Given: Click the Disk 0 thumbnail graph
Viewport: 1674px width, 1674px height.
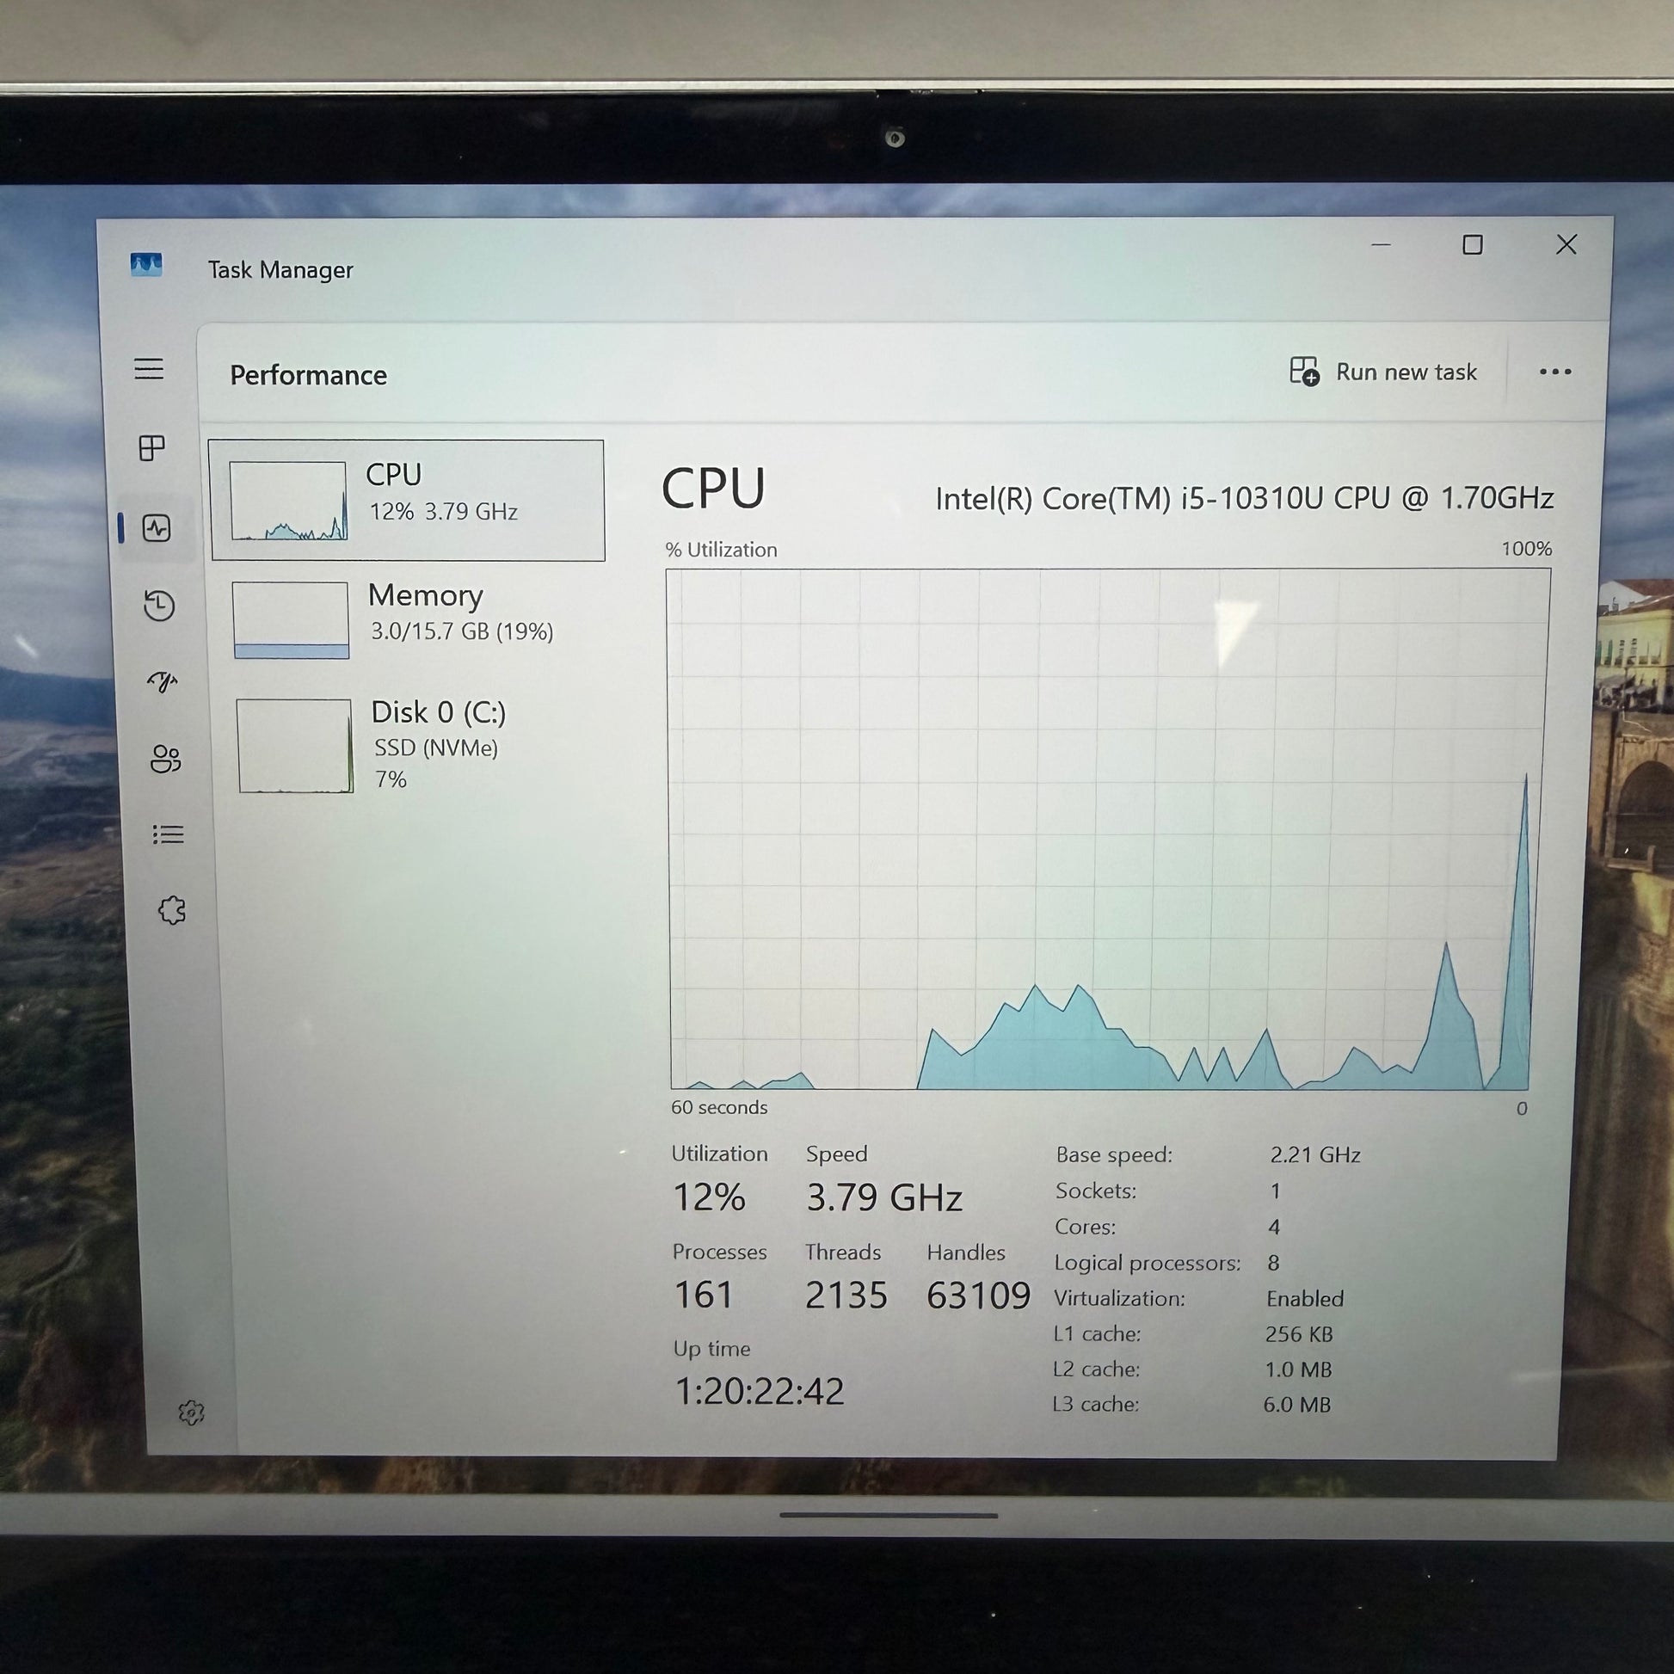Looking at the screenshot, I should click(294, 746).
